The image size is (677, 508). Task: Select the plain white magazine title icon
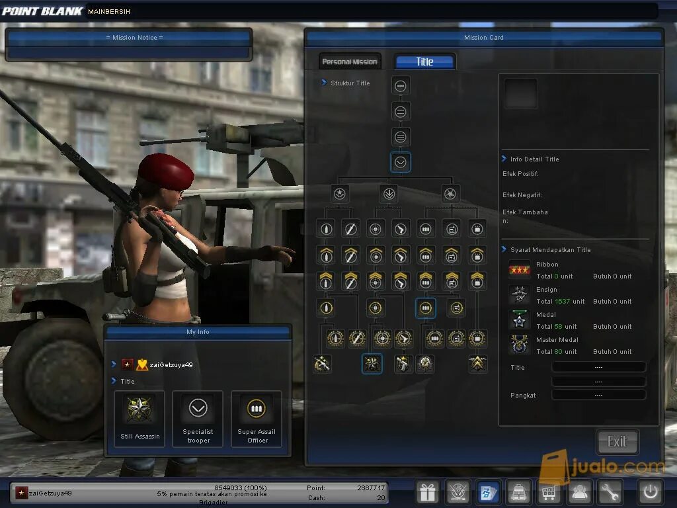tap(425, 229)
